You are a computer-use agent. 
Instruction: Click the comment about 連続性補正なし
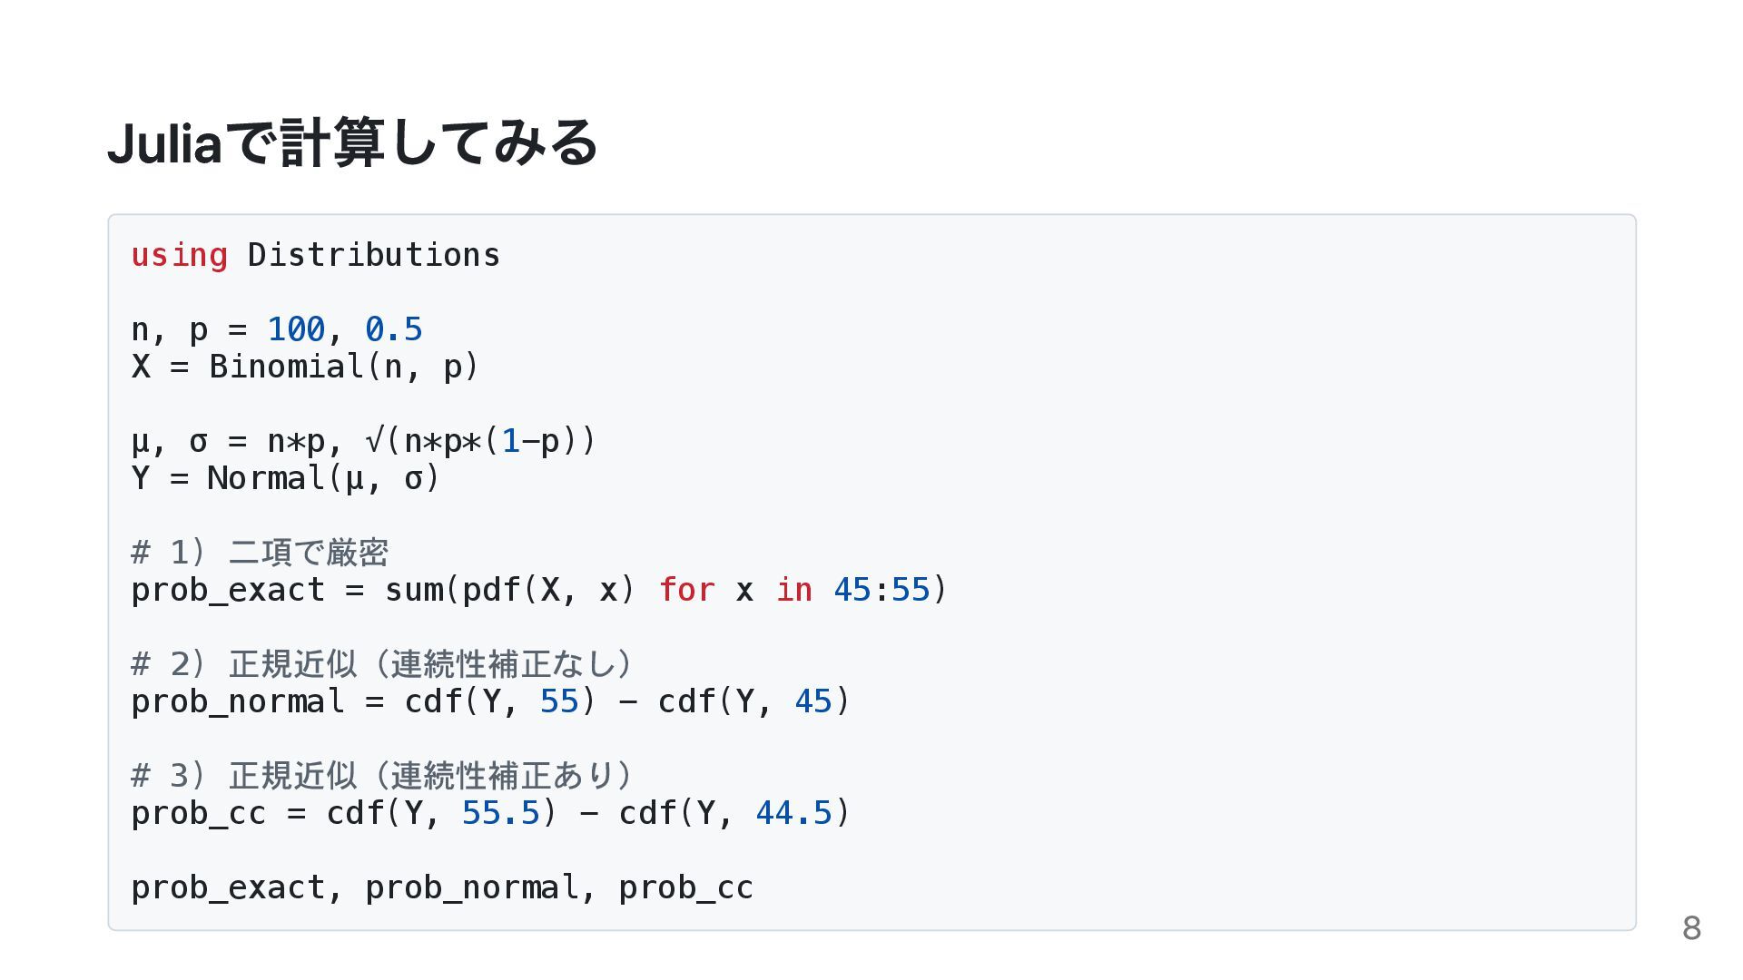[x=382, y=664]
